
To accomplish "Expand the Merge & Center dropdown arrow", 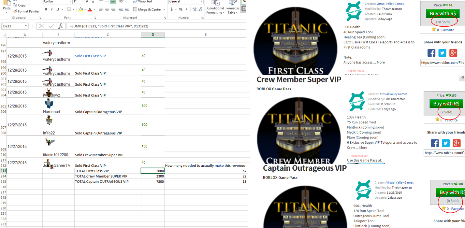I will pyautogui.click(x=164, y=9).
